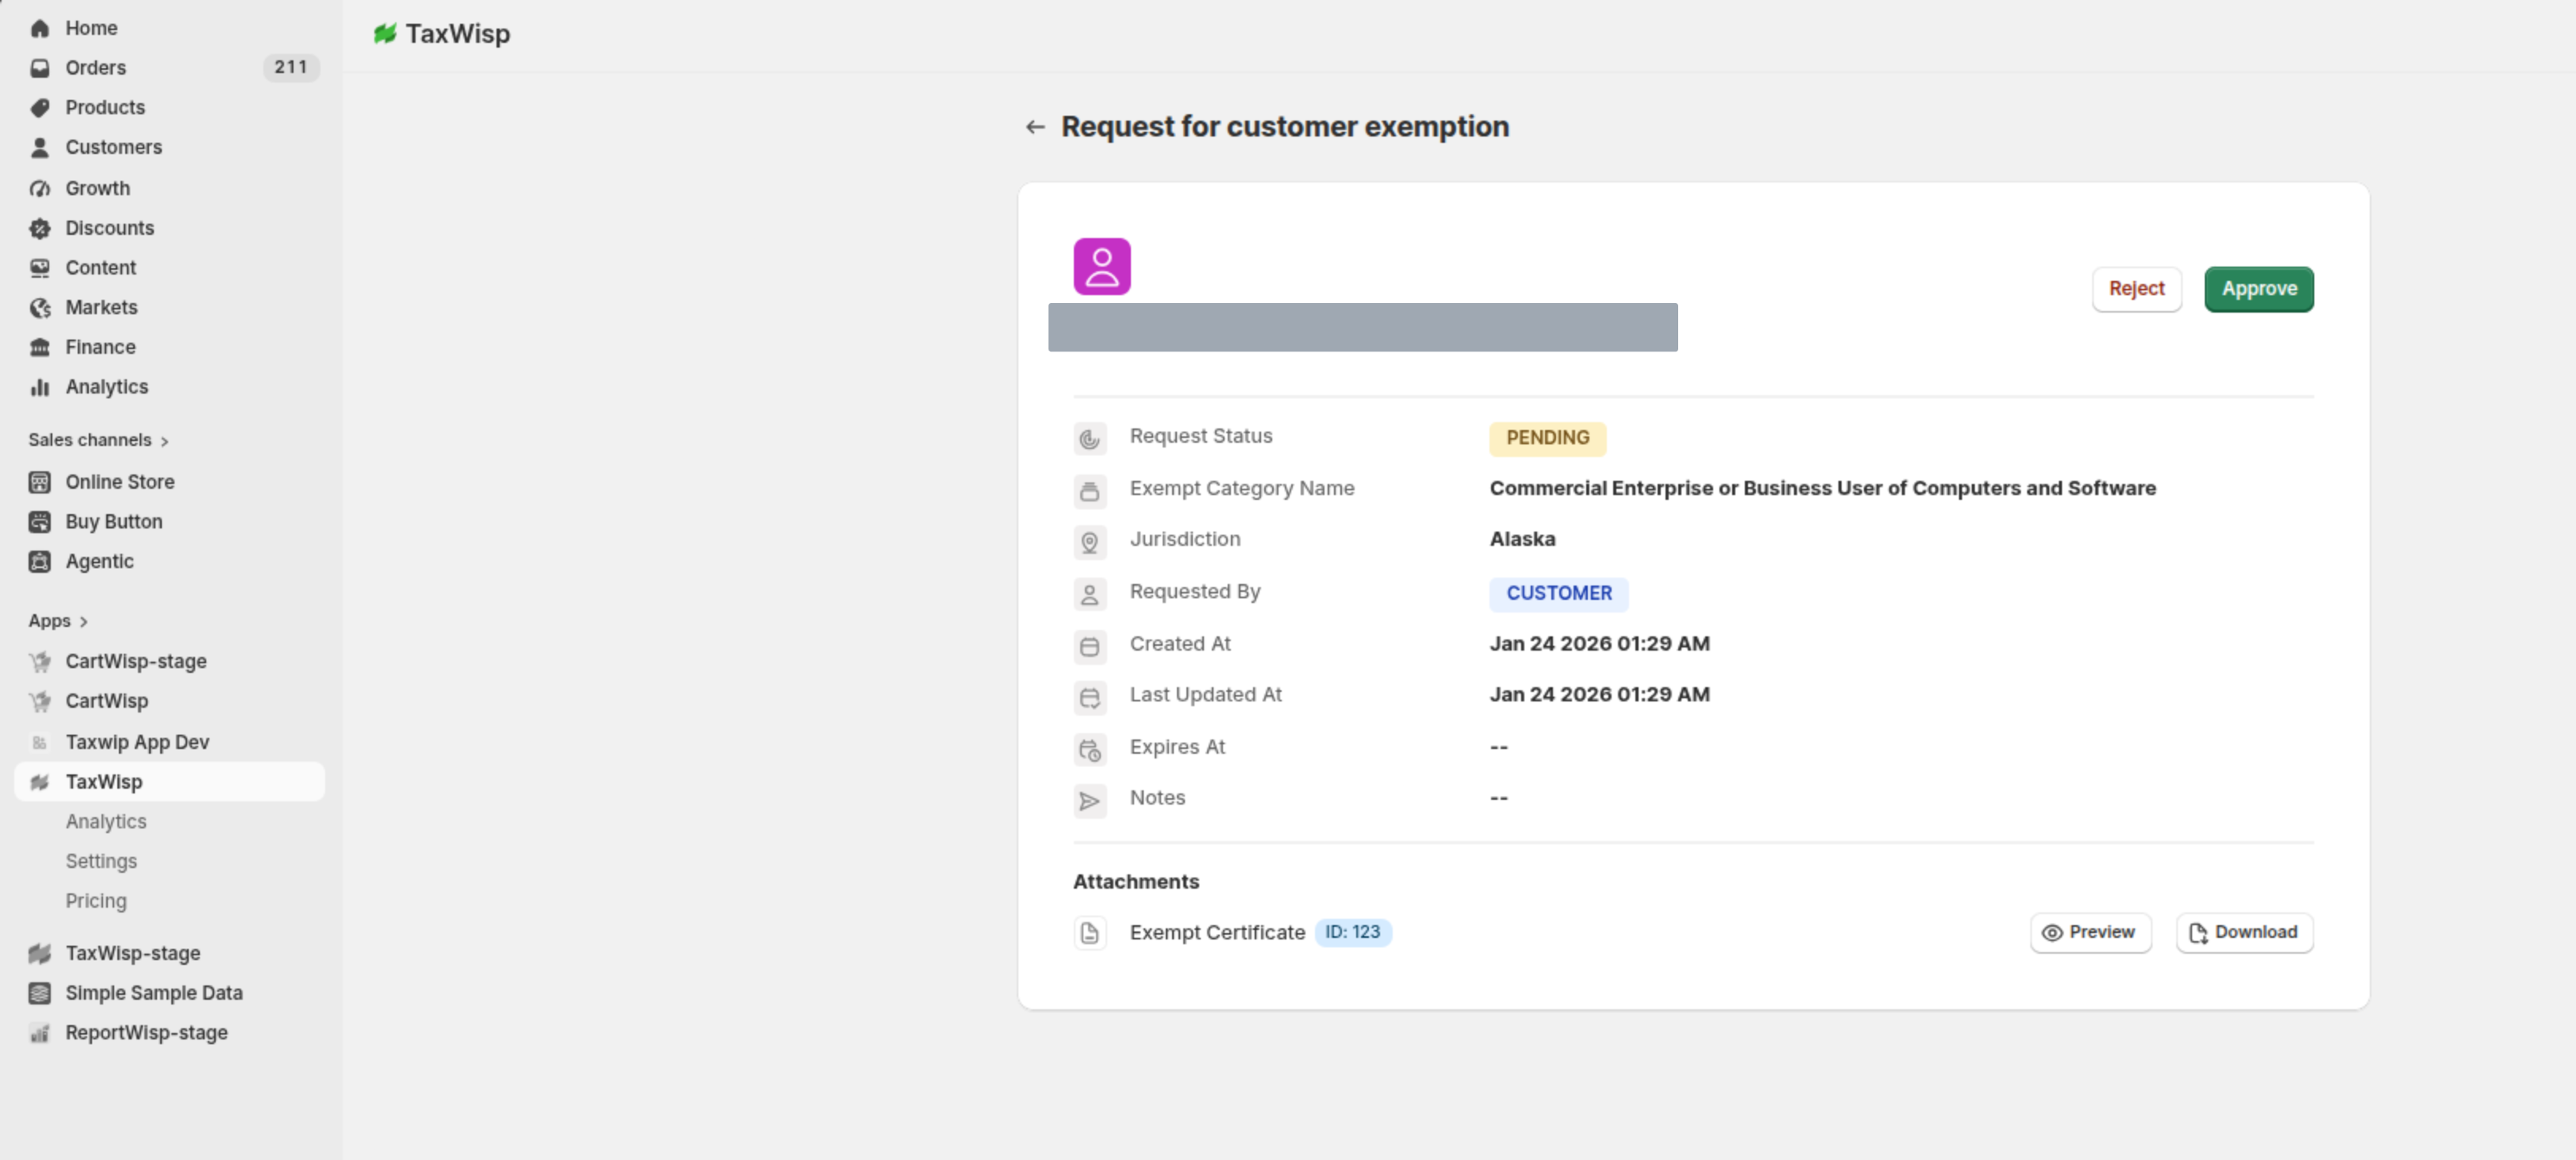The height and width of the screenshot is (1160, 2576).
Task: Click the Buy Button icon
Action: (40, 522)
